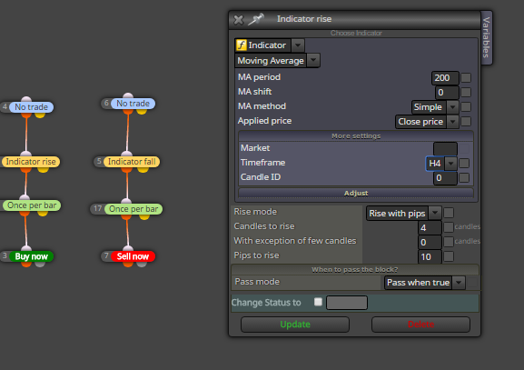Click the orange output dot under Sell now
The image size is (524, 370).
[128, 265]
